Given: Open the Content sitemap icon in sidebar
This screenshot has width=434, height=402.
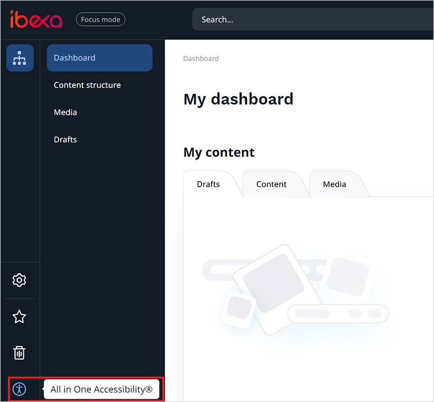Looking at the screenshot, I should [20, 58].
